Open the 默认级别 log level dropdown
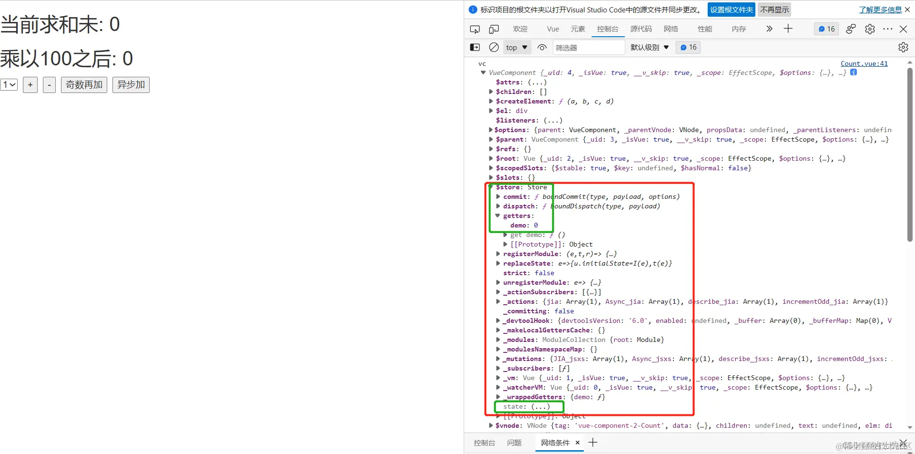 (650, 47)
